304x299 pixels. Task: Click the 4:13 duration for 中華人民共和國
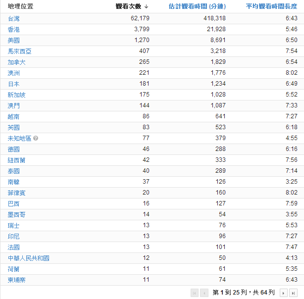point(292,258)
